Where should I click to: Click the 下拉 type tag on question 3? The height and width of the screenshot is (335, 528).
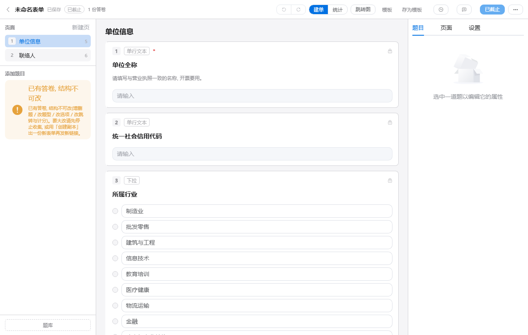pos(132,180)
